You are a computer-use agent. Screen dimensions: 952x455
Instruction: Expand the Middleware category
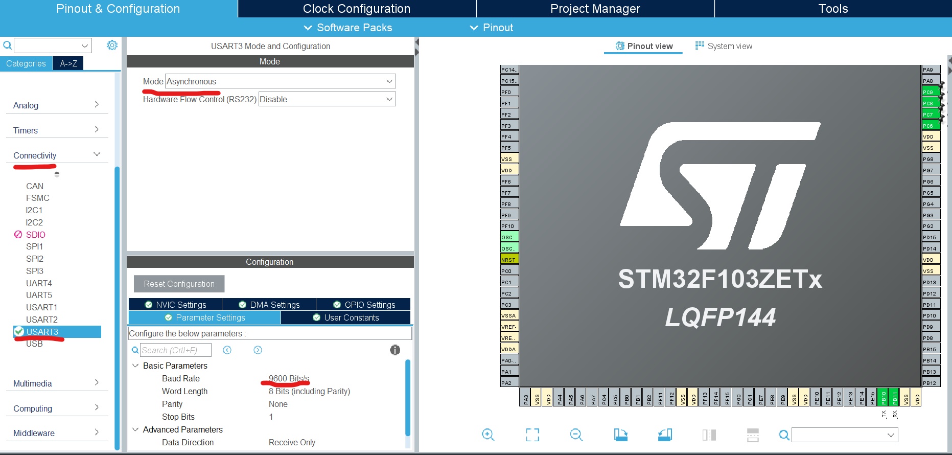coord(57,433)
